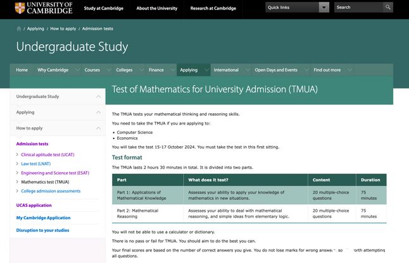This screenshot has height=263, width=409.
Task: Click Applying item in left sidebar
Action: click(25, 113)
